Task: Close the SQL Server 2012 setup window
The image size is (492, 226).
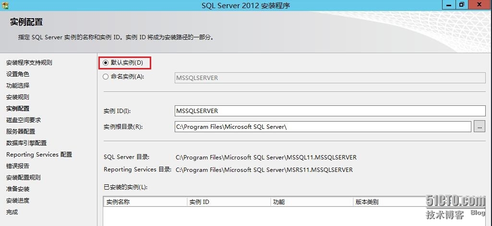Action: [479, 4]
